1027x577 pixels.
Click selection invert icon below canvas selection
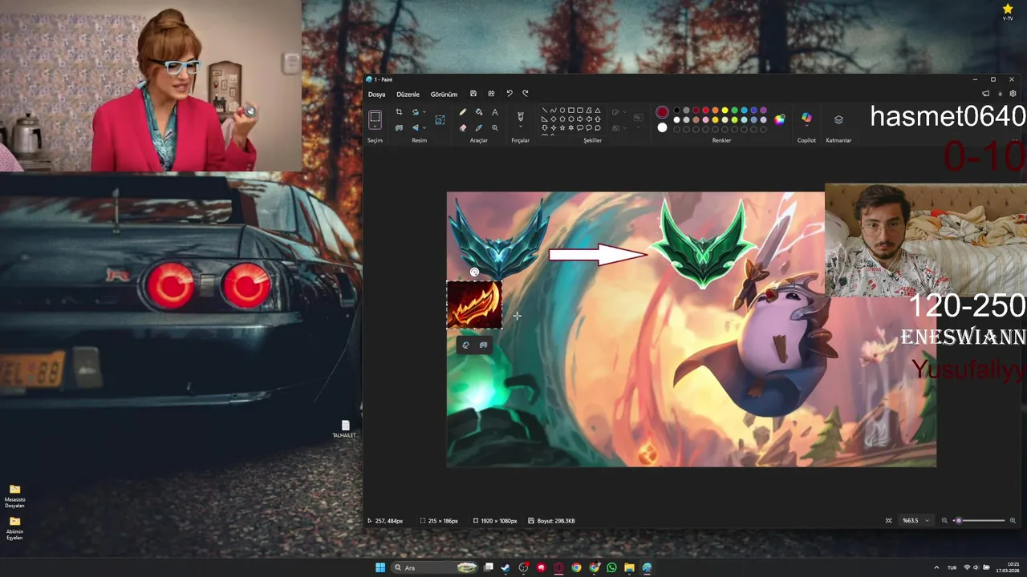pos(465,345)
